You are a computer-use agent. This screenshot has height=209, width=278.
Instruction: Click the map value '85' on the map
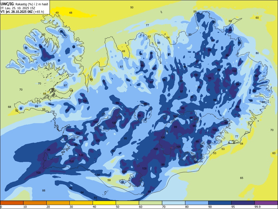pos(159,43)
